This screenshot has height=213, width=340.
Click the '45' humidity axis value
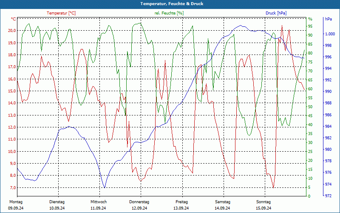310,116
